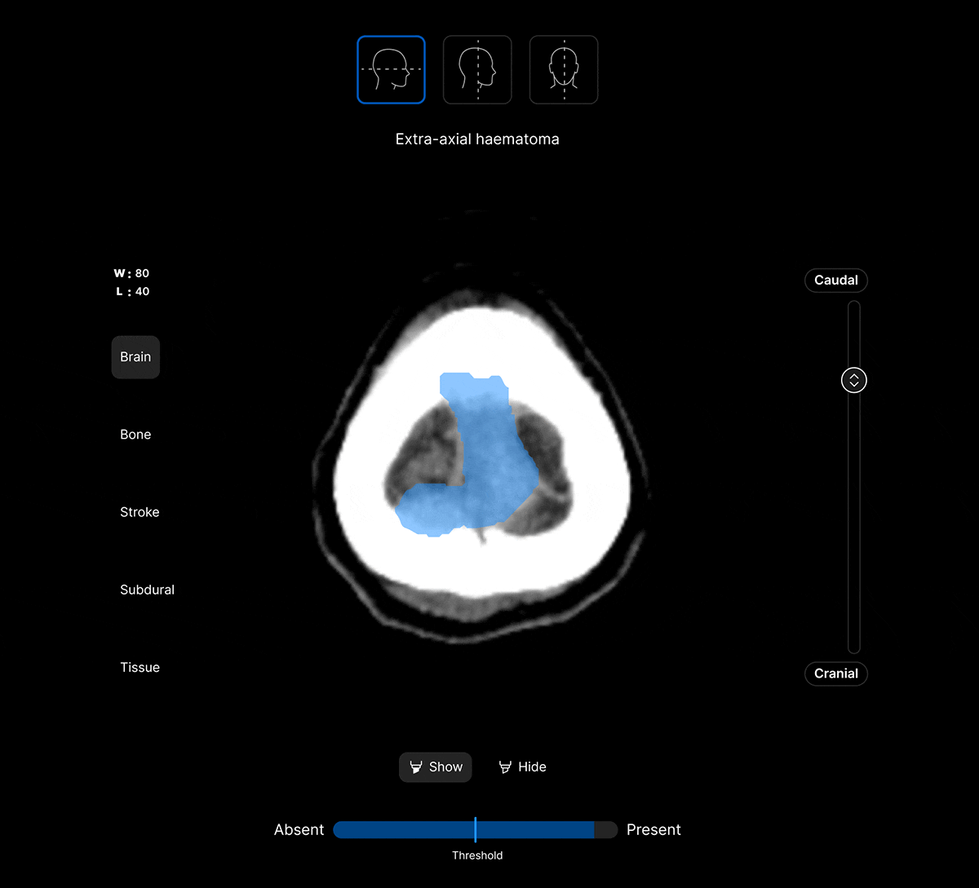Select the axial plane view icon
Viewport: 979px width, 888px height.
tap(391, 70)
